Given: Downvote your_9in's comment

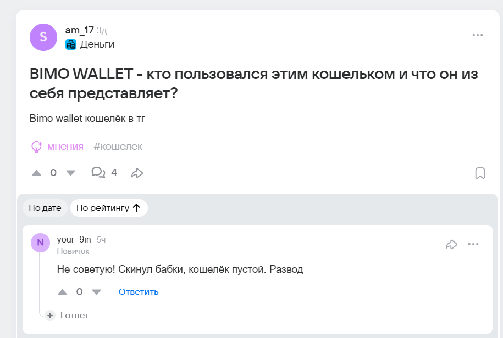Looking at the screenshot, I should [96, 292].
